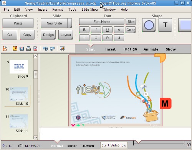Viewport: 192px width, 150px height.
Task: Toggle bold with the B button
Action: tap(84, 30)
